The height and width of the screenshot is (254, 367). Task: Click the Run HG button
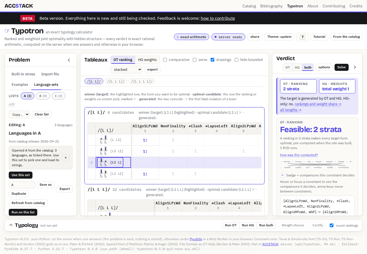[x=248, y=225]
